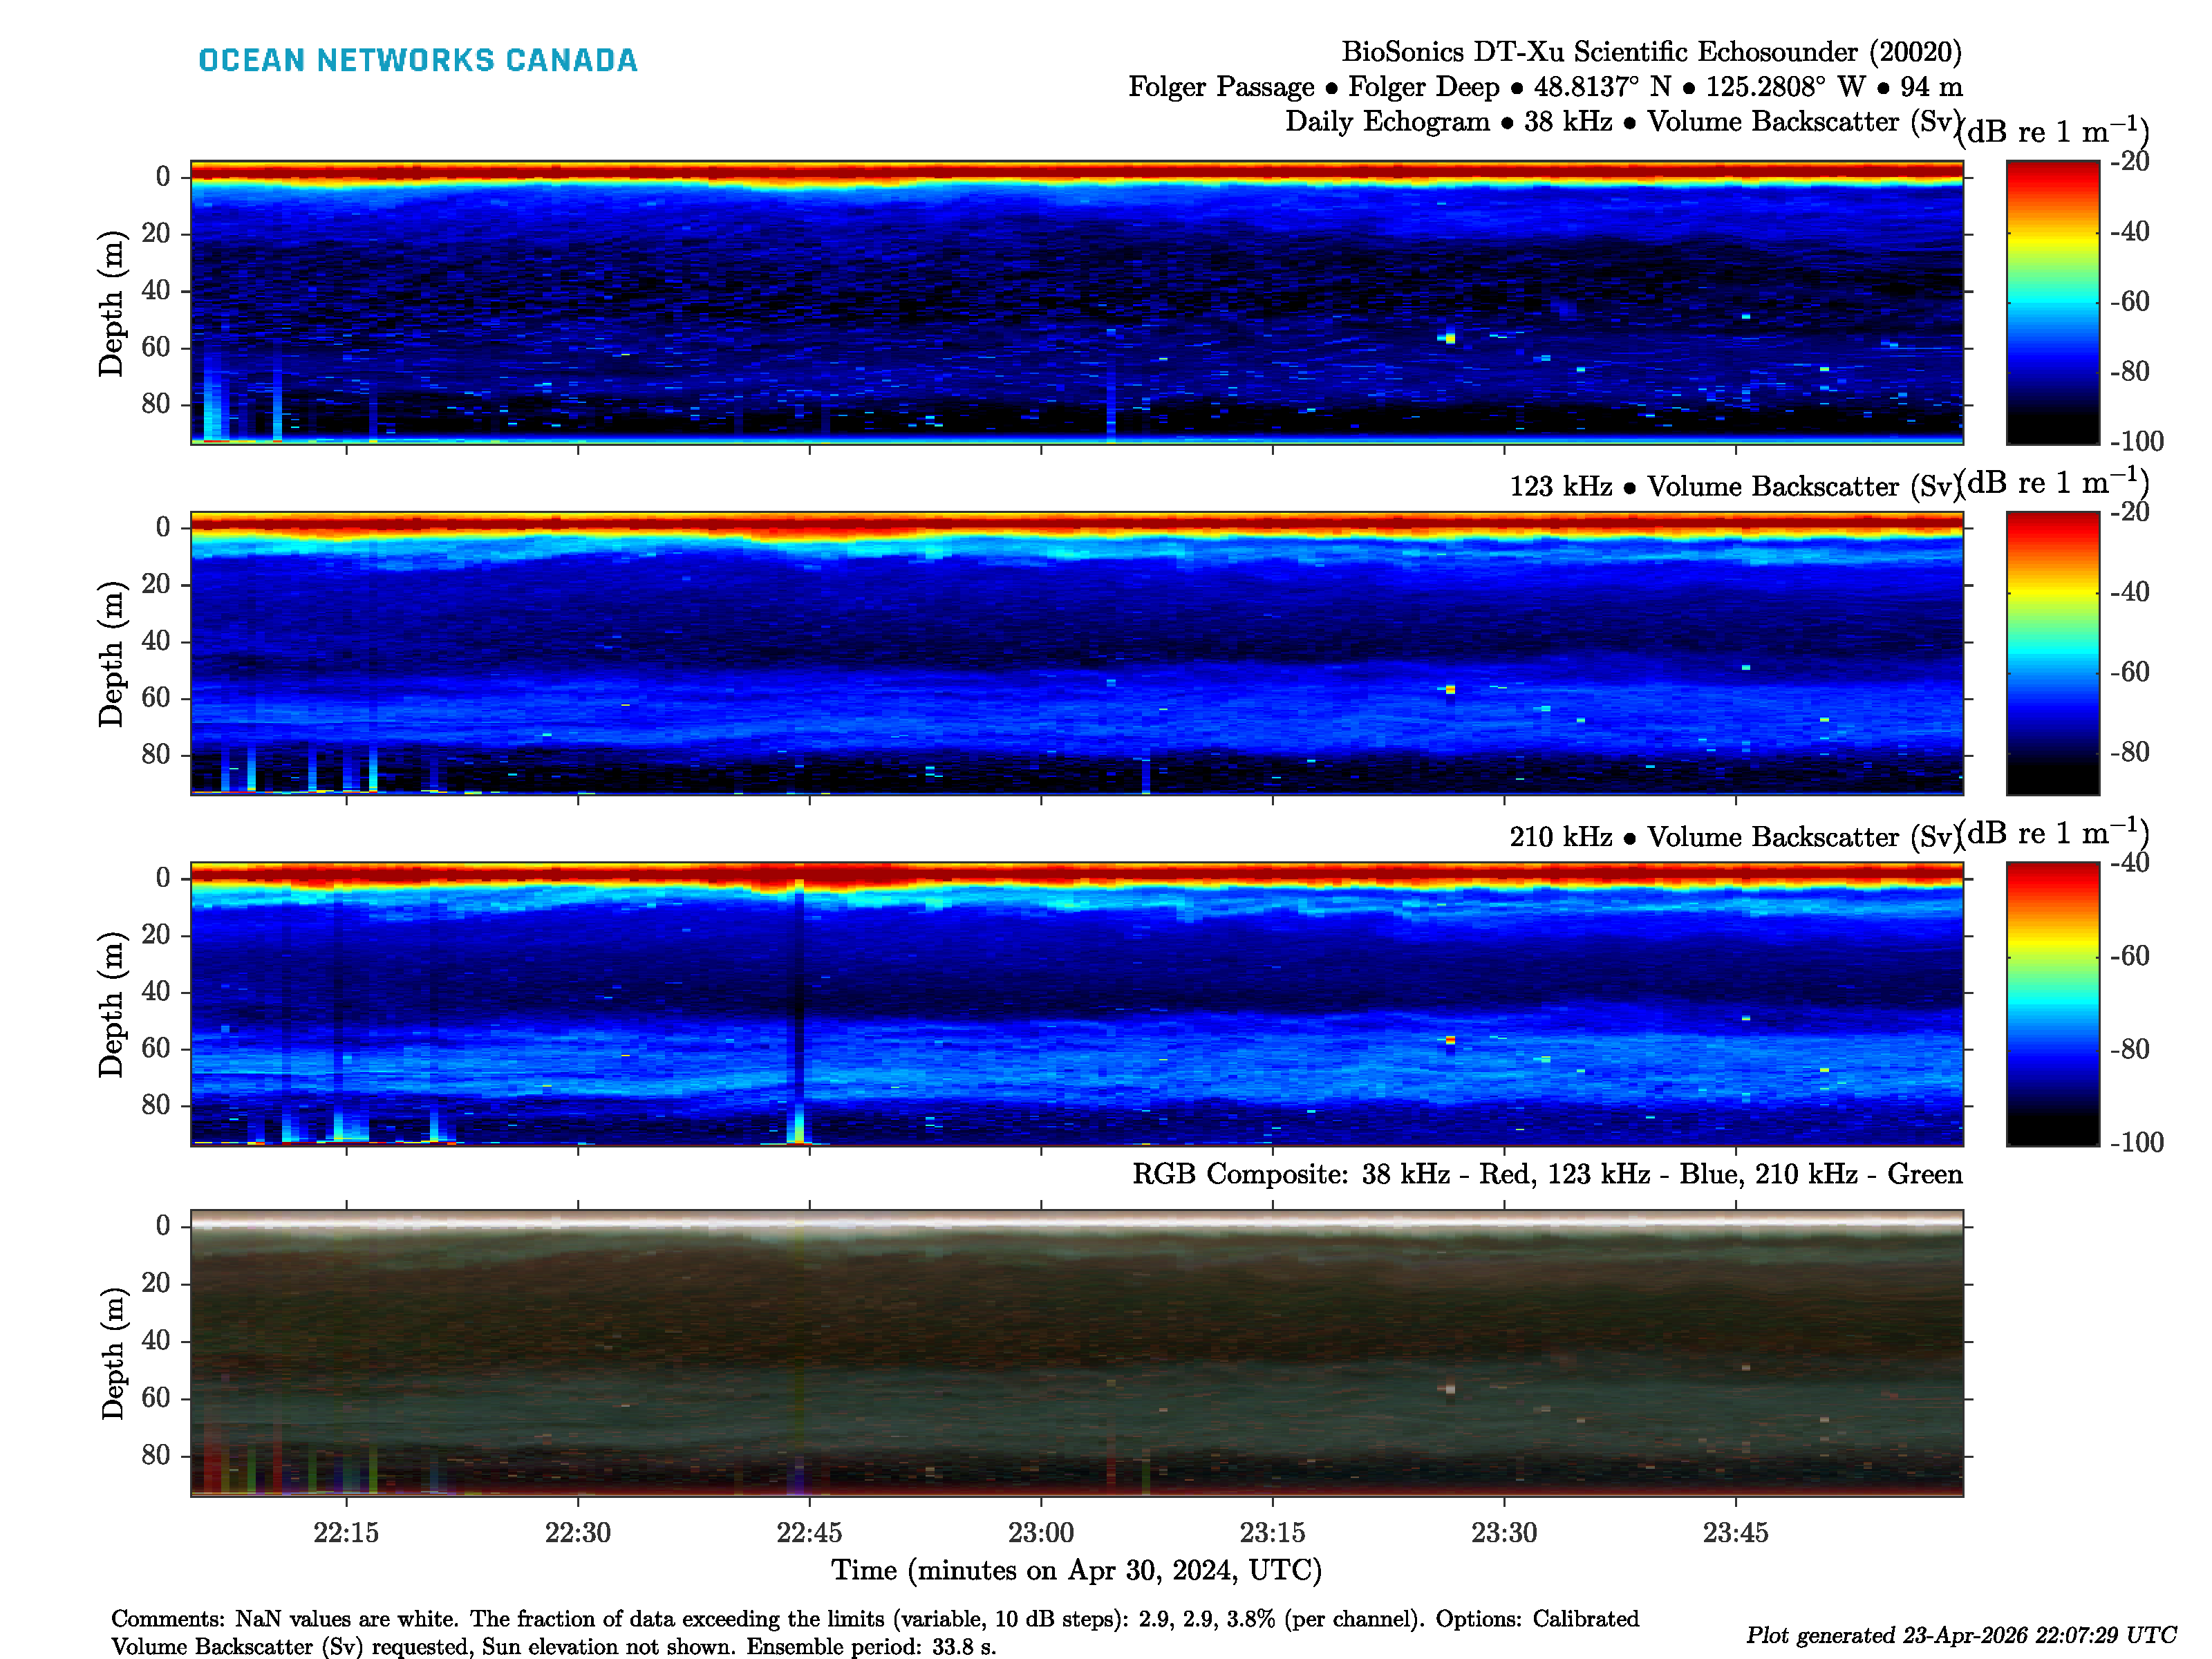The width and height of the screenshot is (2212, 1659).
Task: Click the 22:45 time axis label
Action: pos(809,1532)
